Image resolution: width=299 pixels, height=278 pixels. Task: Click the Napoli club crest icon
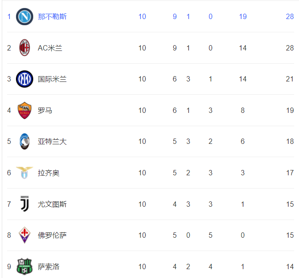coord(25,16)
